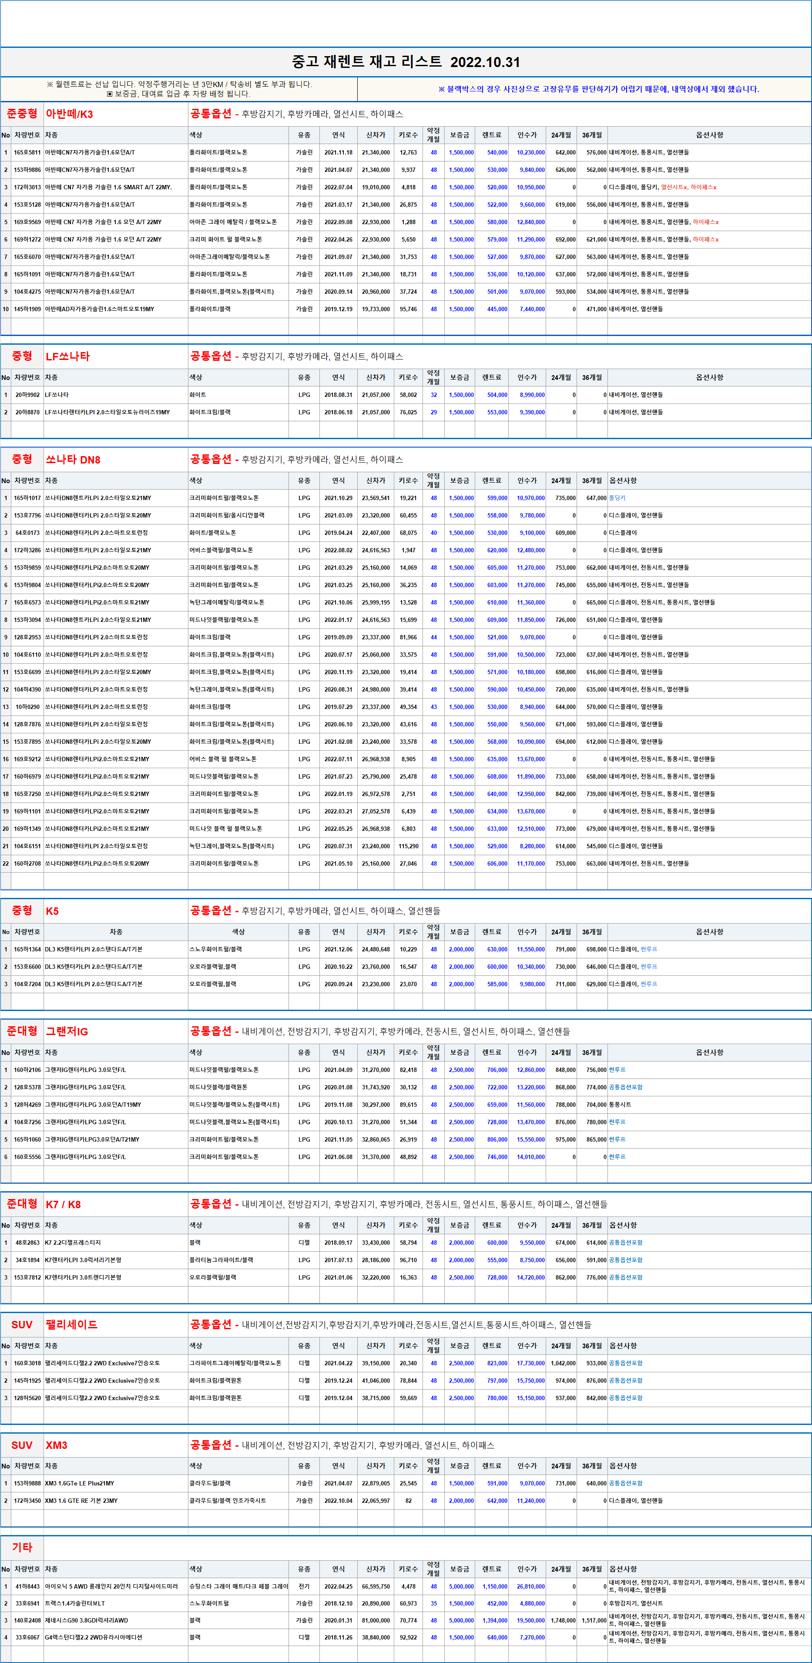This screenshot has width=812, height=1663.
Task: Click plate number '165하1060'
Action: point(27,1140)
